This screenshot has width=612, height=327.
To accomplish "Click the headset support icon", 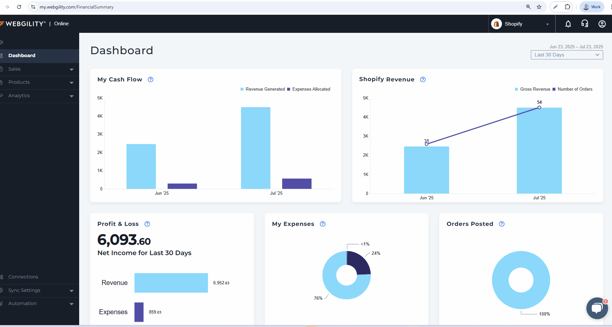I will 585,24.
